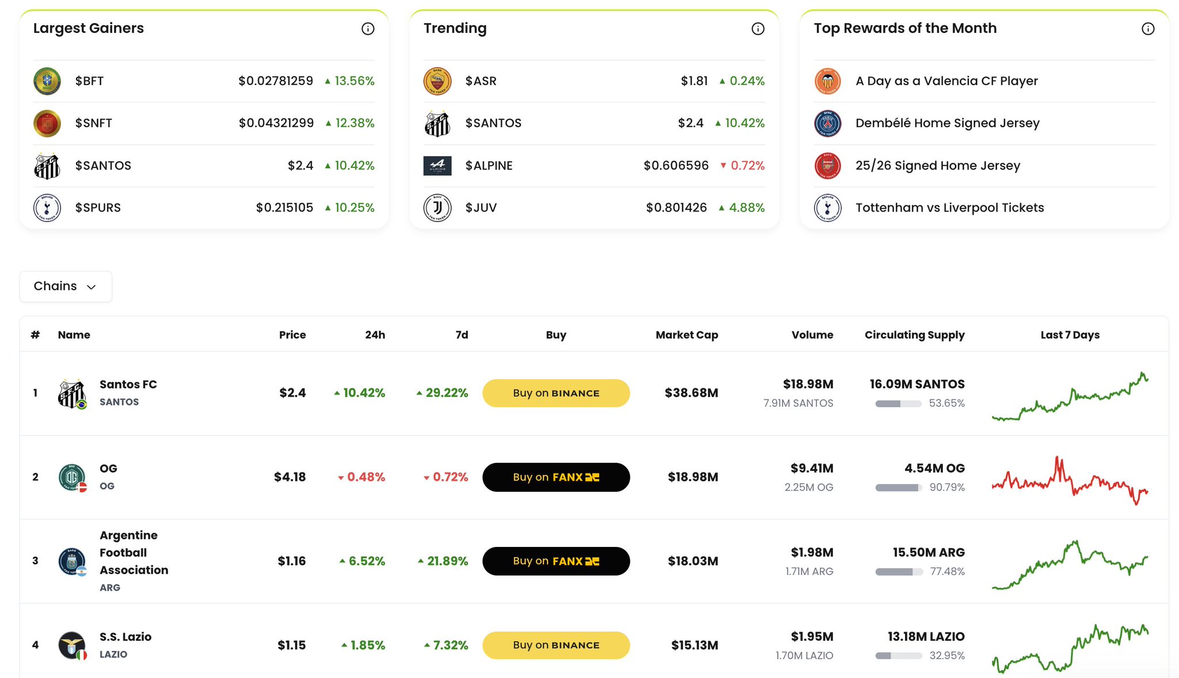Click the OG team logo in table
The image size is (1179, 678).
pos(72,477)
